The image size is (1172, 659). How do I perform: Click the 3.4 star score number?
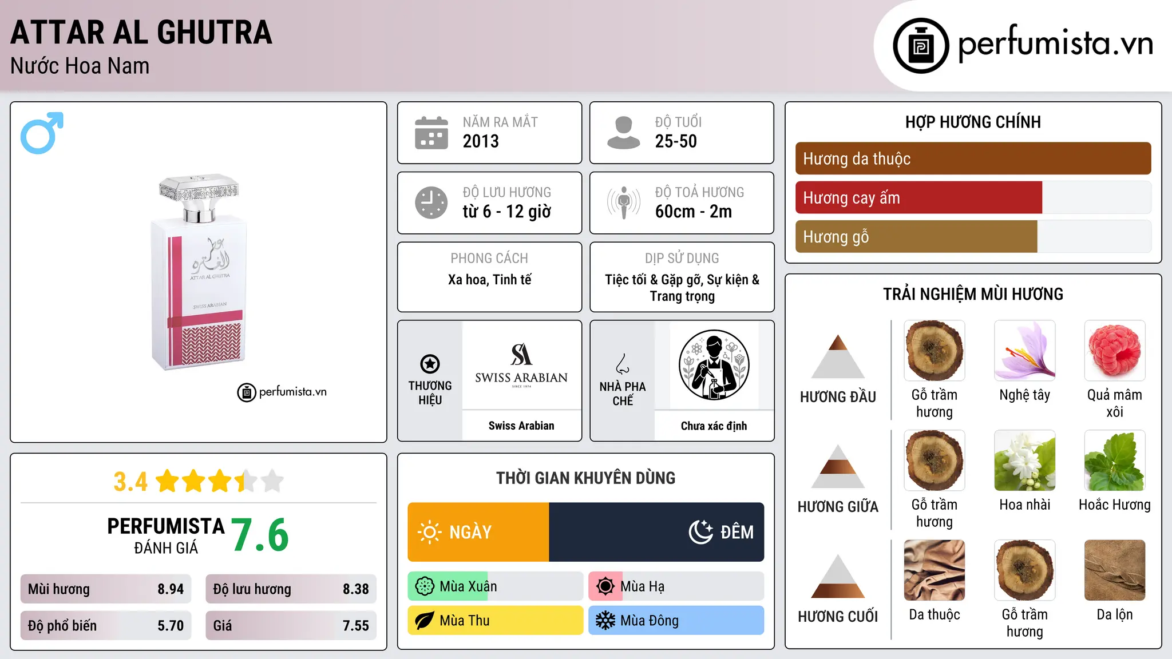coord(130,482)
